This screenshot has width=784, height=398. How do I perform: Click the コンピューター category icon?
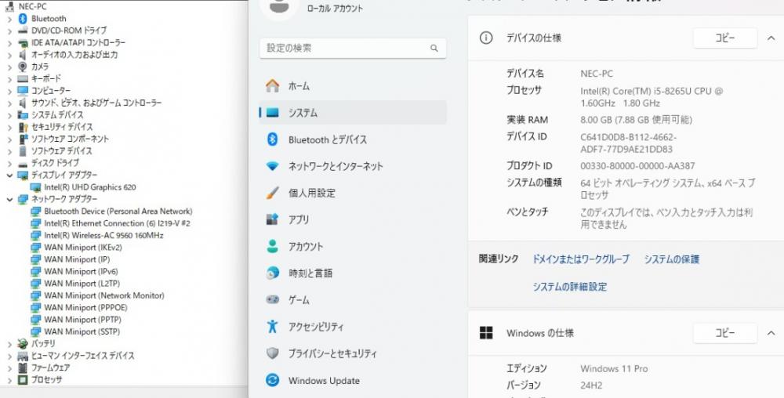click(23, 90)
